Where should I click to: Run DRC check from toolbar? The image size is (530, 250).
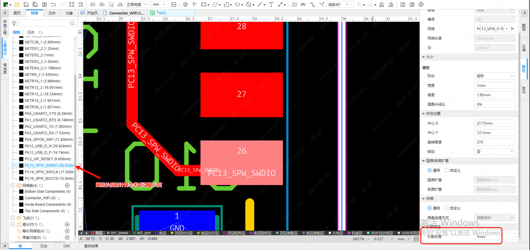click(x=303, y=4)
